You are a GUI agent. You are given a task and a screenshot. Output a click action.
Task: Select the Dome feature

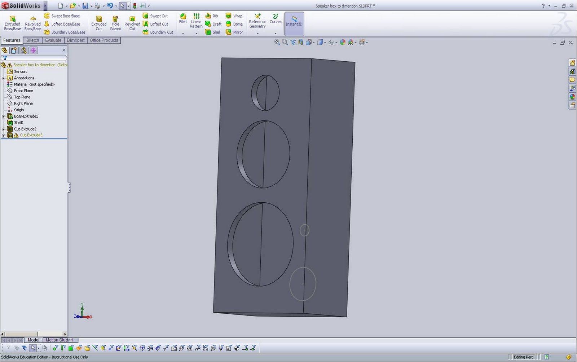234,24
